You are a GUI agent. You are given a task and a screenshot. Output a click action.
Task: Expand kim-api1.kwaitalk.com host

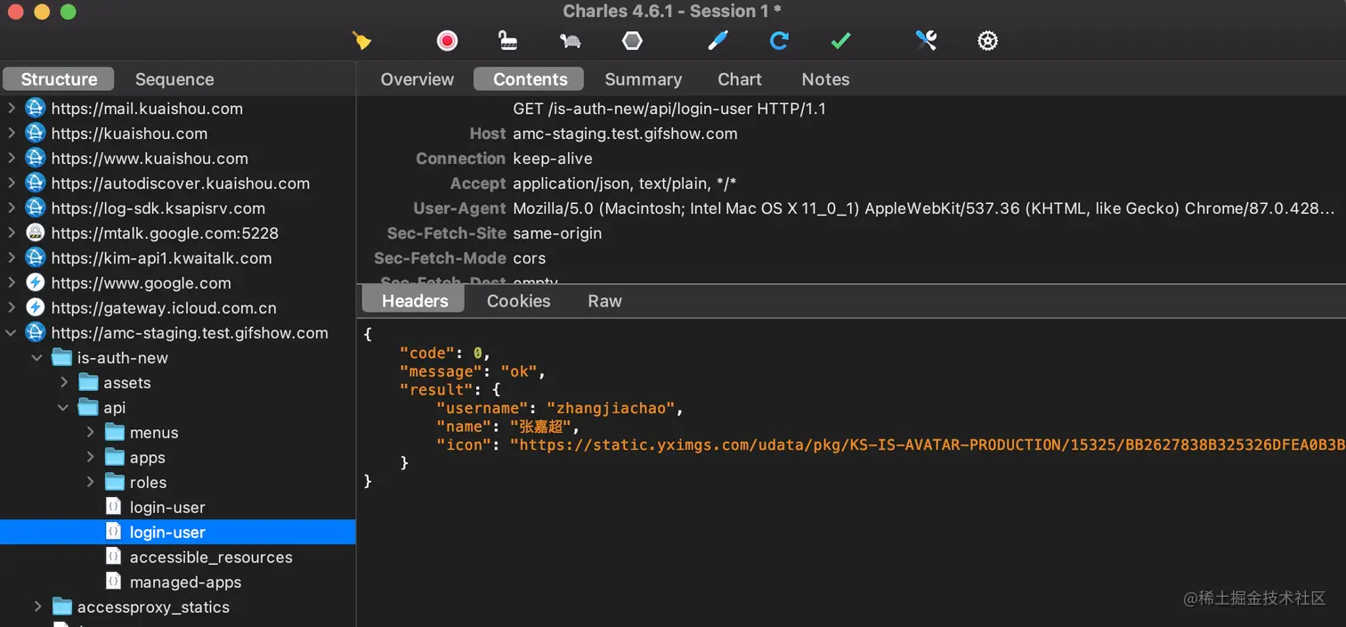point(11,258)
